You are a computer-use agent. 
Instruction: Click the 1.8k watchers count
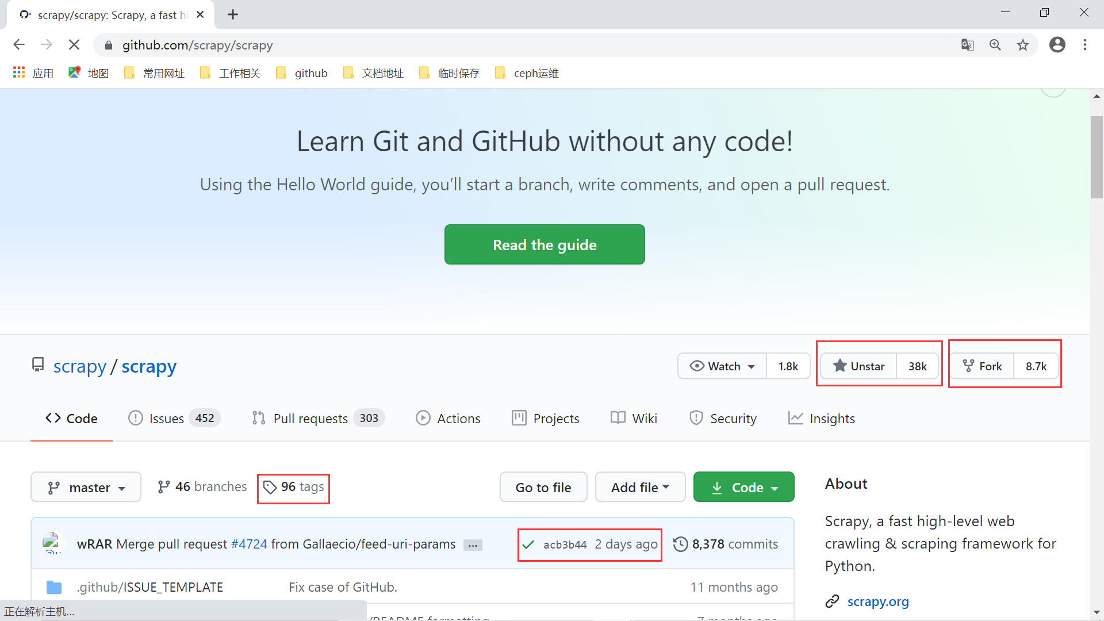[788, 366]
